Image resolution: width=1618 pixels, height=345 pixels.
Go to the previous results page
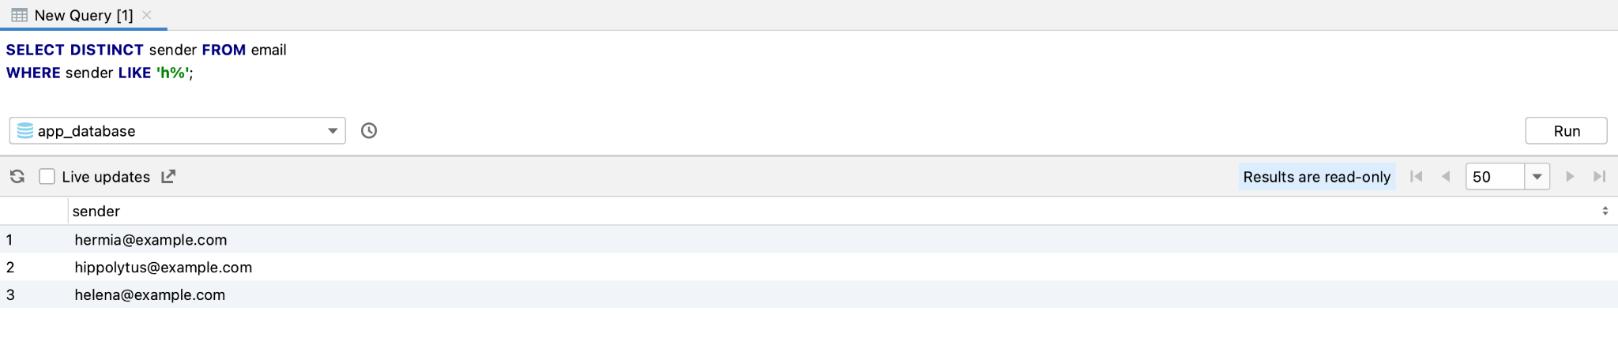pos(1446,177)
